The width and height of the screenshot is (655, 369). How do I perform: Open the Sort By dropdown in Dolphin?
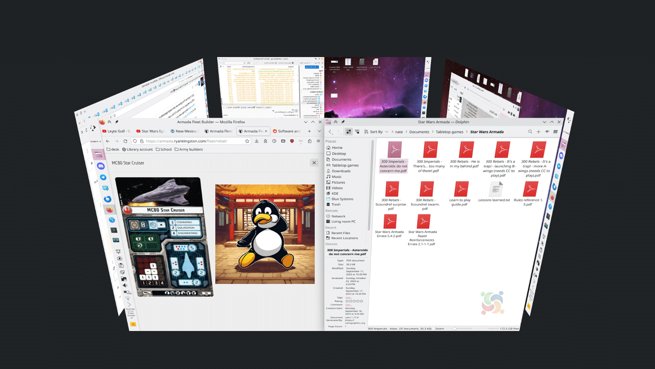[x=376, y=131]
